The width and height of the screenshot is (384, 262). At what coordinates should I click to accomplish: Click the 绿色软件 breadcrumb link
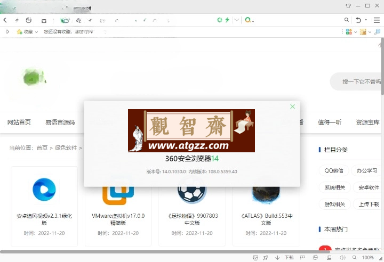[x=66, y=148]
